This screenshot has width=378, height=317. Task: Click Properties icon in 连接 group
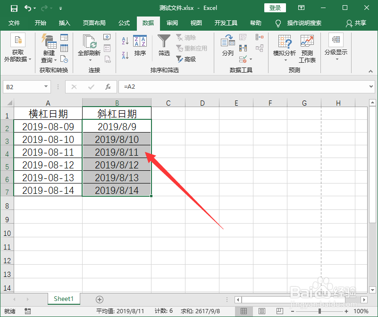[x=107, y=48]
